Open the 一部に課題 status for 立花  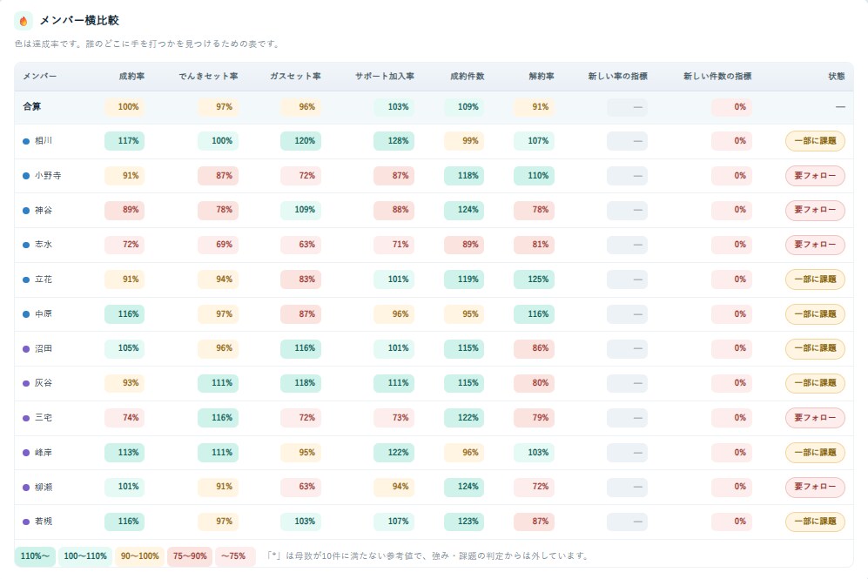tap(815, 279)
